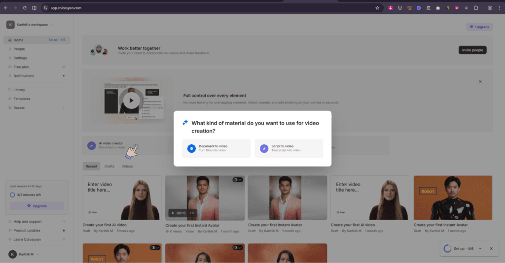Expand the Assets chevron
Screen dimensions: 505x263
pos(64,108)
